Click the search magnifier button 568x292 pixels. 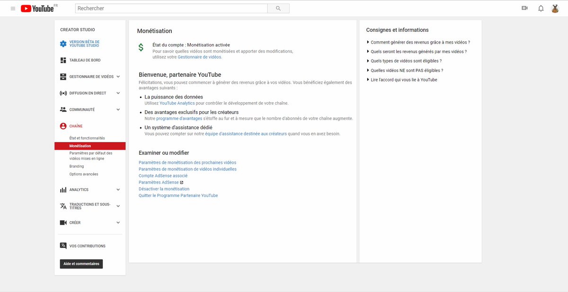tap(278, 9)
